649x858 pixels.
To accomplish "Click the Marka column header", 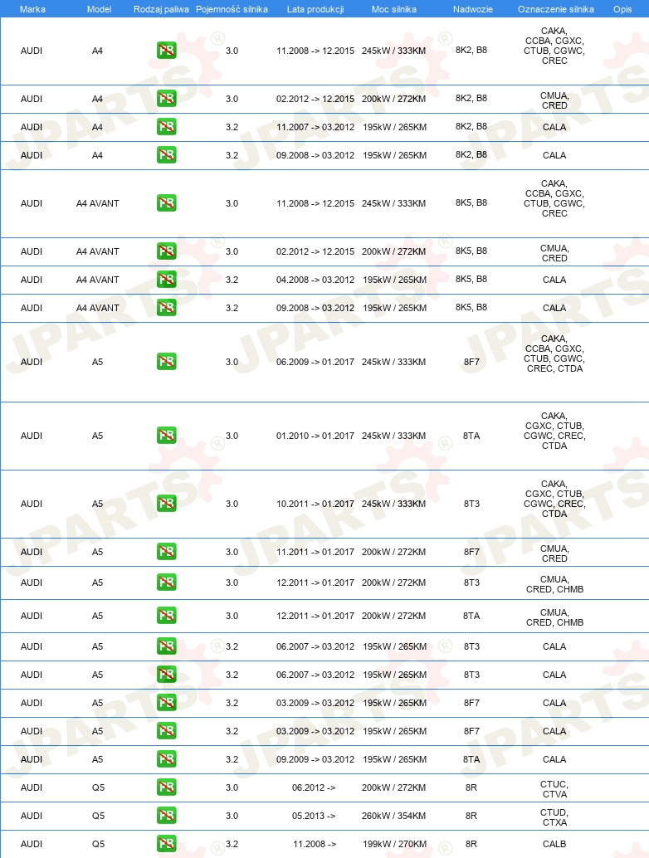I will 32,9.
